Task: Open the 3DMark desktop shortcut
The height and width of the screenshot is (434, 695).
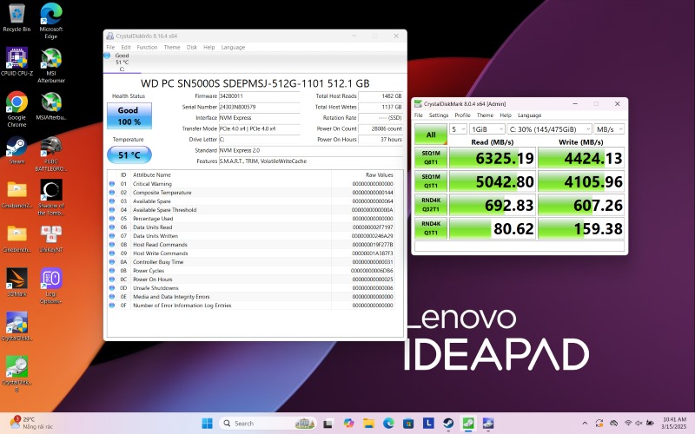Action: [17, 282]
